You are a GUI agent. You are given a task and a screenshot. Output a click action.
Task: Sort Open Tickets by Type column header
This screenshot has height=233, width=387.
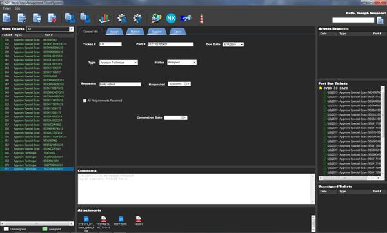(x=28, y=35)
